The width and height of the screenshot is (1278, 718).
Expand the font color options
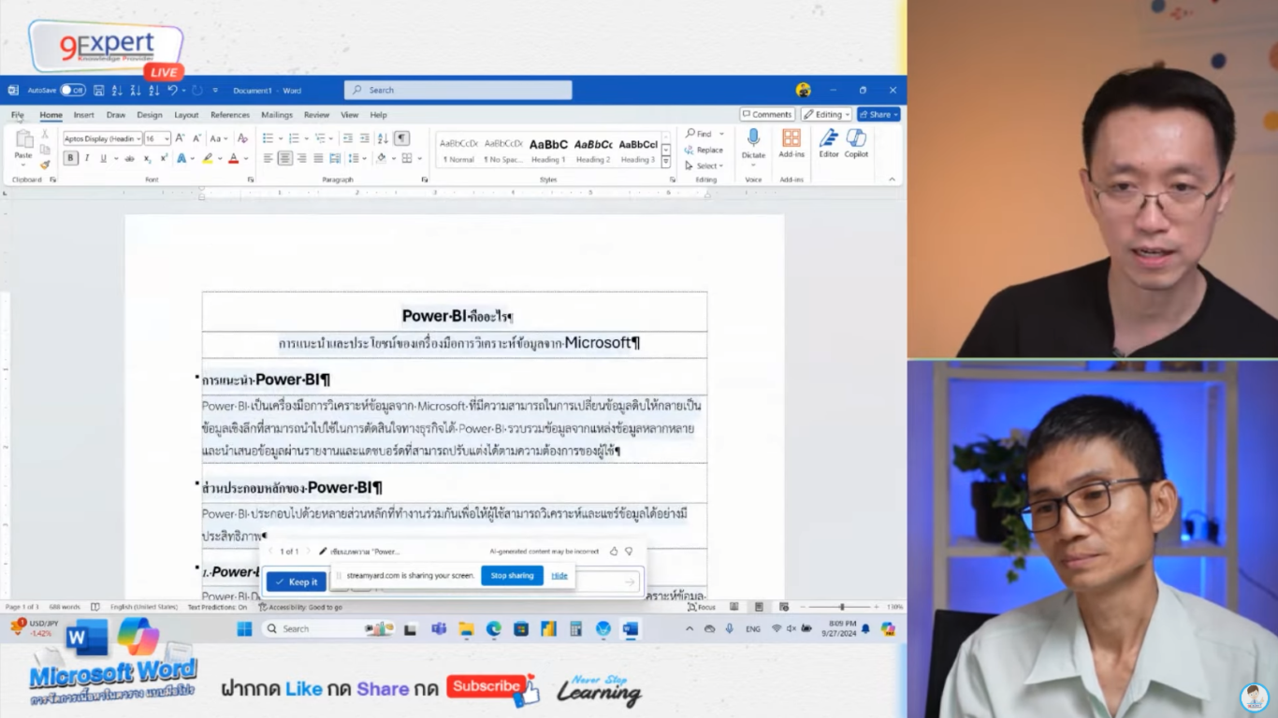(x=246, y=158)
